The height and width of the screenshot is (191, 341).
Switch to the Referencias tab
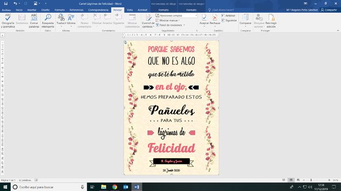pos(76,10)
